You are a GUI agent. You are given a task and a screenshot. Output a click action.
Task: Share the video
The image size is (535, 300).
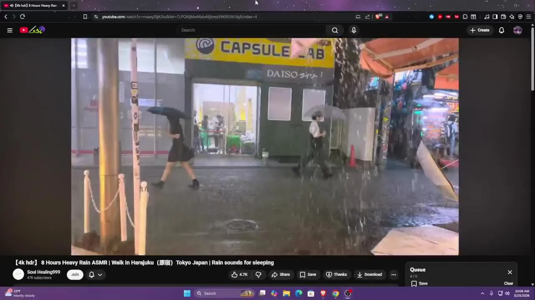pos(280,275)
